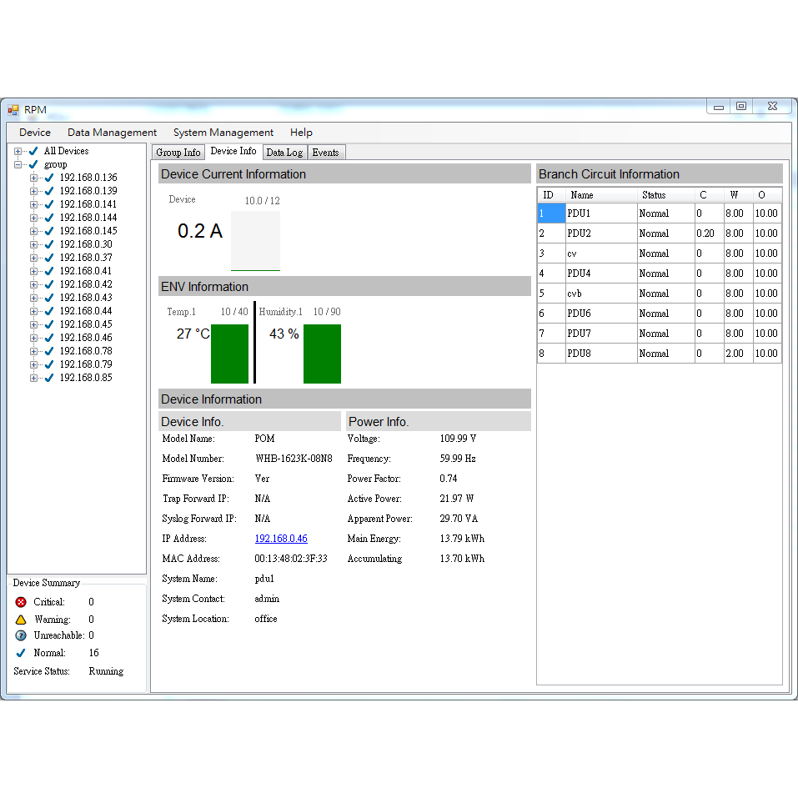Image resolution: width=798 pixels, height=798 pixels.
Task: Expand the 192.168.0.141 device node
Action: (x=33, y=204)
